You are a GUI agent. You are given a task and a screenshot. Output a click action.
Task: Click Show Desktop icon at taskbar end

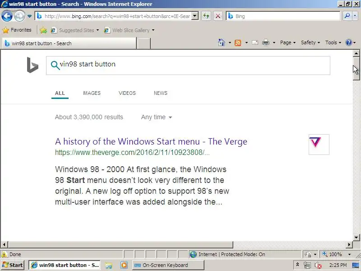point(356,266)
